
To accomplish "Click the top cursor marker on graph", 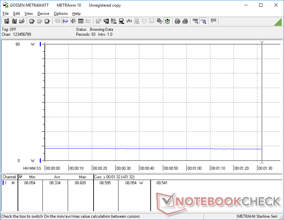I will 262,43.
